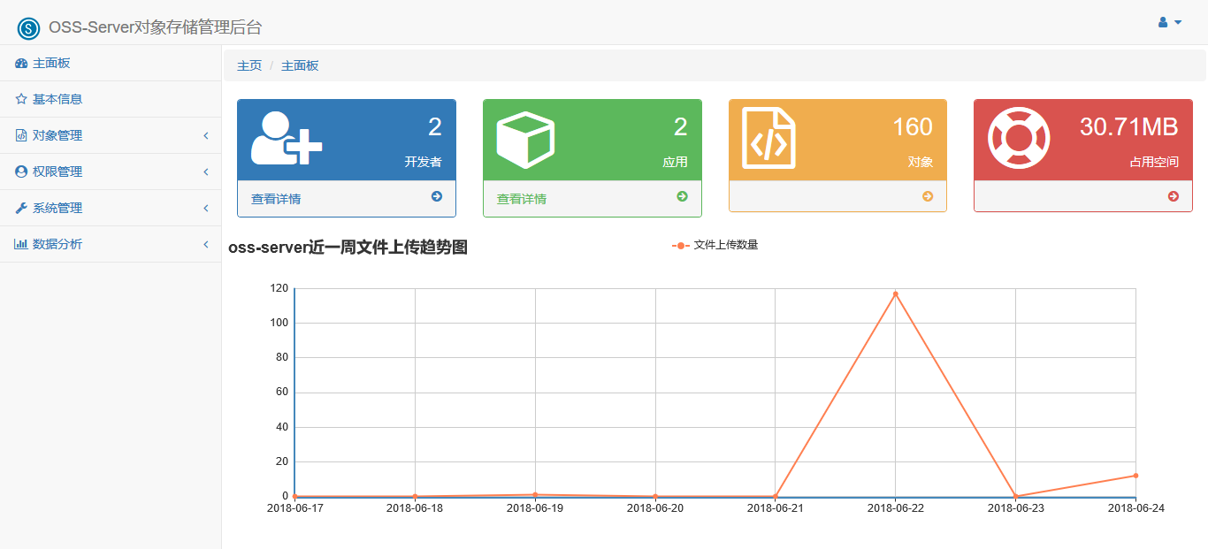Screen dimensions: 1208x549
Task: Click arrow icon on object card footer
Action: click(928, 196)
